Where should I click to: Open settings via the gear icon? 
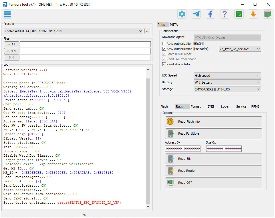(x=182, y=14)
